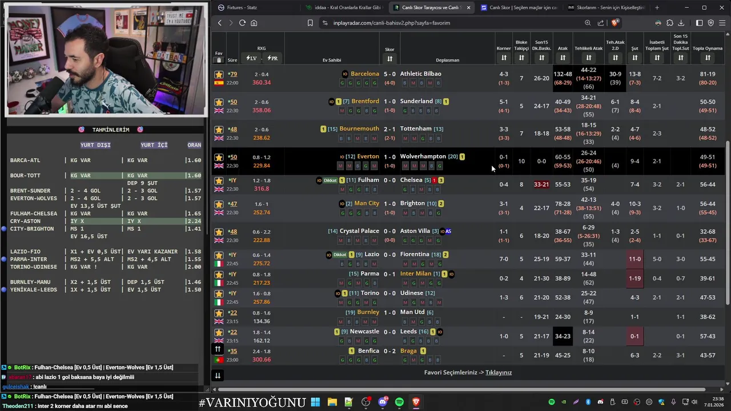Viewport: 731px width, 411px height.
Task: Open Inter Milan team link
Action: coord(416,273)
